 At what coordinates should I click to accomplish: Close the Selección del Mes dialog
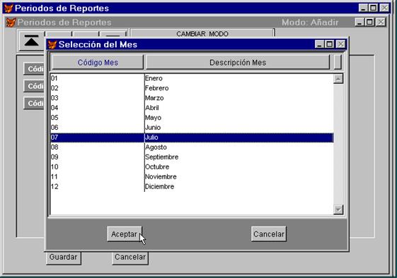click(341, 44)
